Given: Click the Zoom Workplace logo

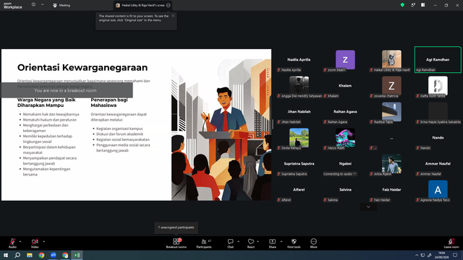Looking at the screenshot, I should click(13, 5).
